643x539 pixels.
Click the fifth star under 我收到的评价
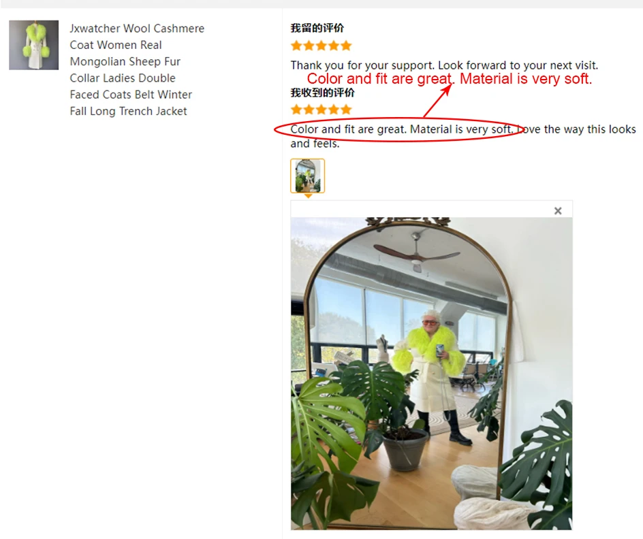point(347,110)
